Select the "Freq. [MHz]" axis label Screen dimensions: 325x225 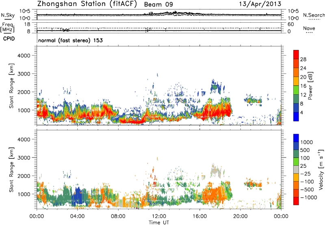tap(7, 28)
